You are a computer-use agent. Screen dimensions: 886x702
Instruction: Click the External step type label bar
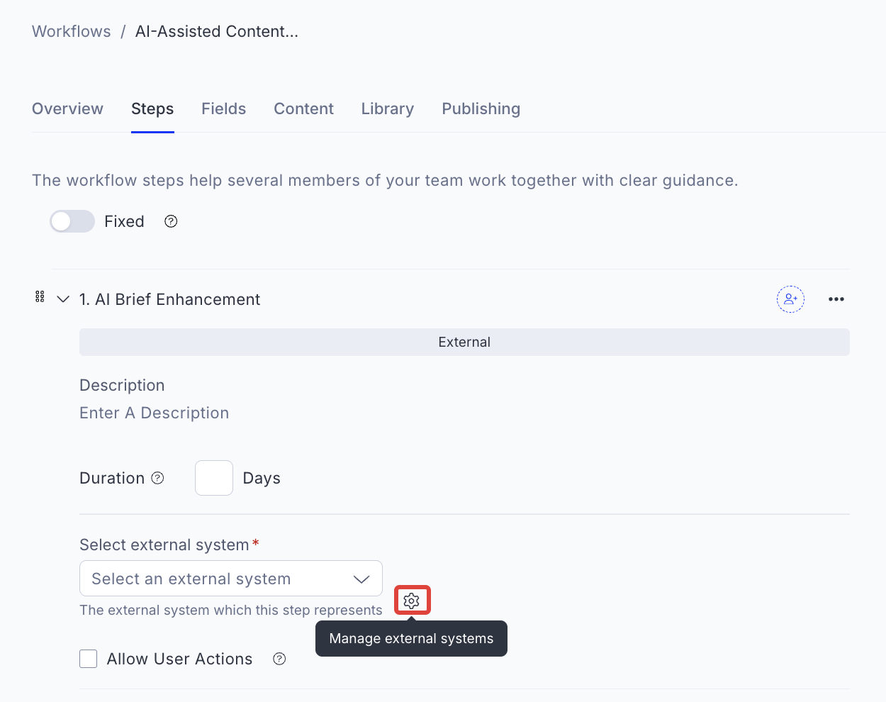pyautogui.click(x=464, y=342)
